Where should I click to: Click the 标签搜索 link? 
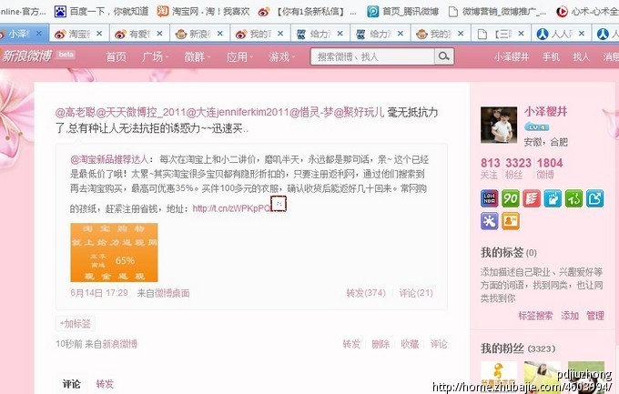coord(535,316)
